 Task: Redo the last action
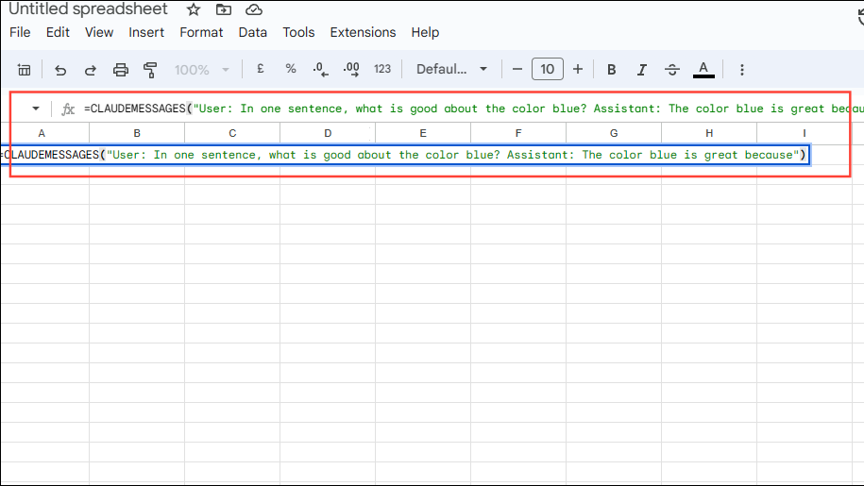(x=91, y=70)
